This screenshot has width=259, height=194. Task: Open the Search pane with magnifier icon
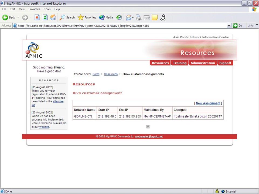[x=67, y=17]
